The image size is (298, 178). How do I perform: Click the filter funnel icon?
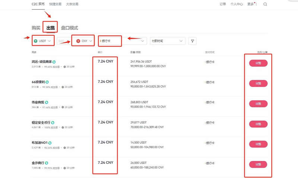pos(192,41)
